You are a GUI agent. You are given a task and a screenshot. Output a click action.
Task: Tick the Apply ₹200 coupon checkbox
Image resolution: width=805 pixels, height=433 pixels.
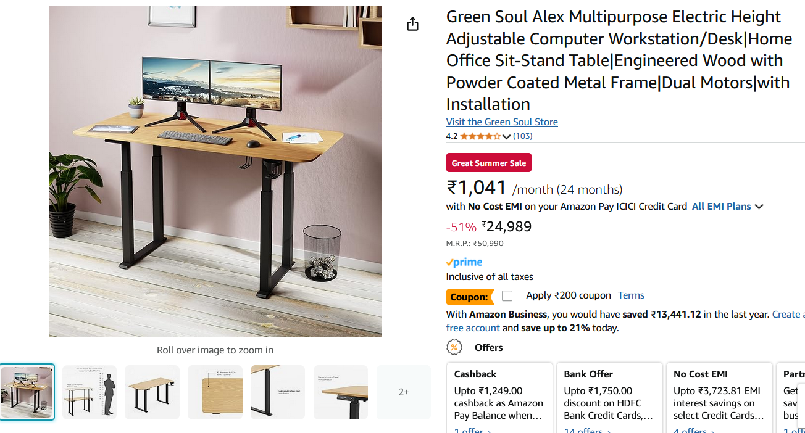point(507,296)
